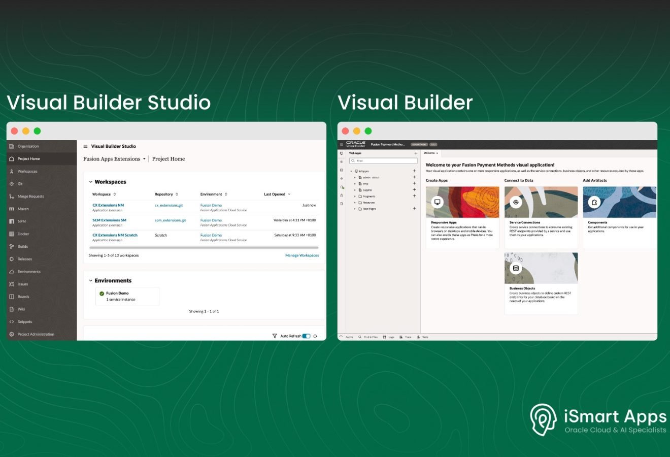This screenshot has width=670, height=457.
Task: Expand the admin app tree node
Action: [355, 178]
